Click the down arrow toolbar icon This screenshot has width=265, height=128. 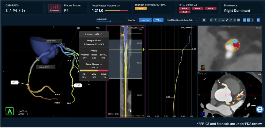[219, 20]
